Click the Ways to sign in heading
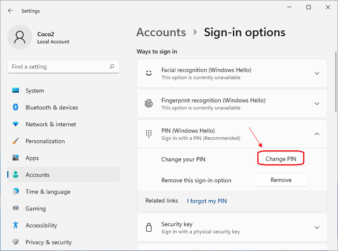Screen dimensions: 338x251 tap(157, 52)
